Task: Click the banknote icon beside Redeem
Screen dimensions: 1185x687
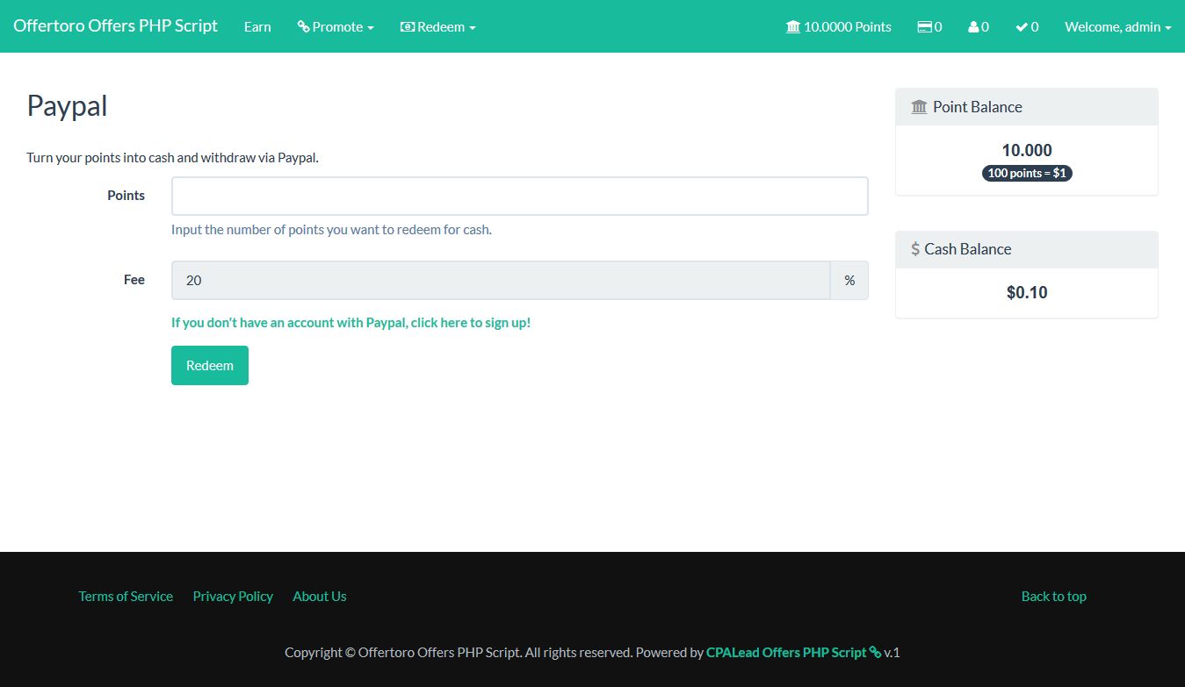Action: [x=406, y=27]
